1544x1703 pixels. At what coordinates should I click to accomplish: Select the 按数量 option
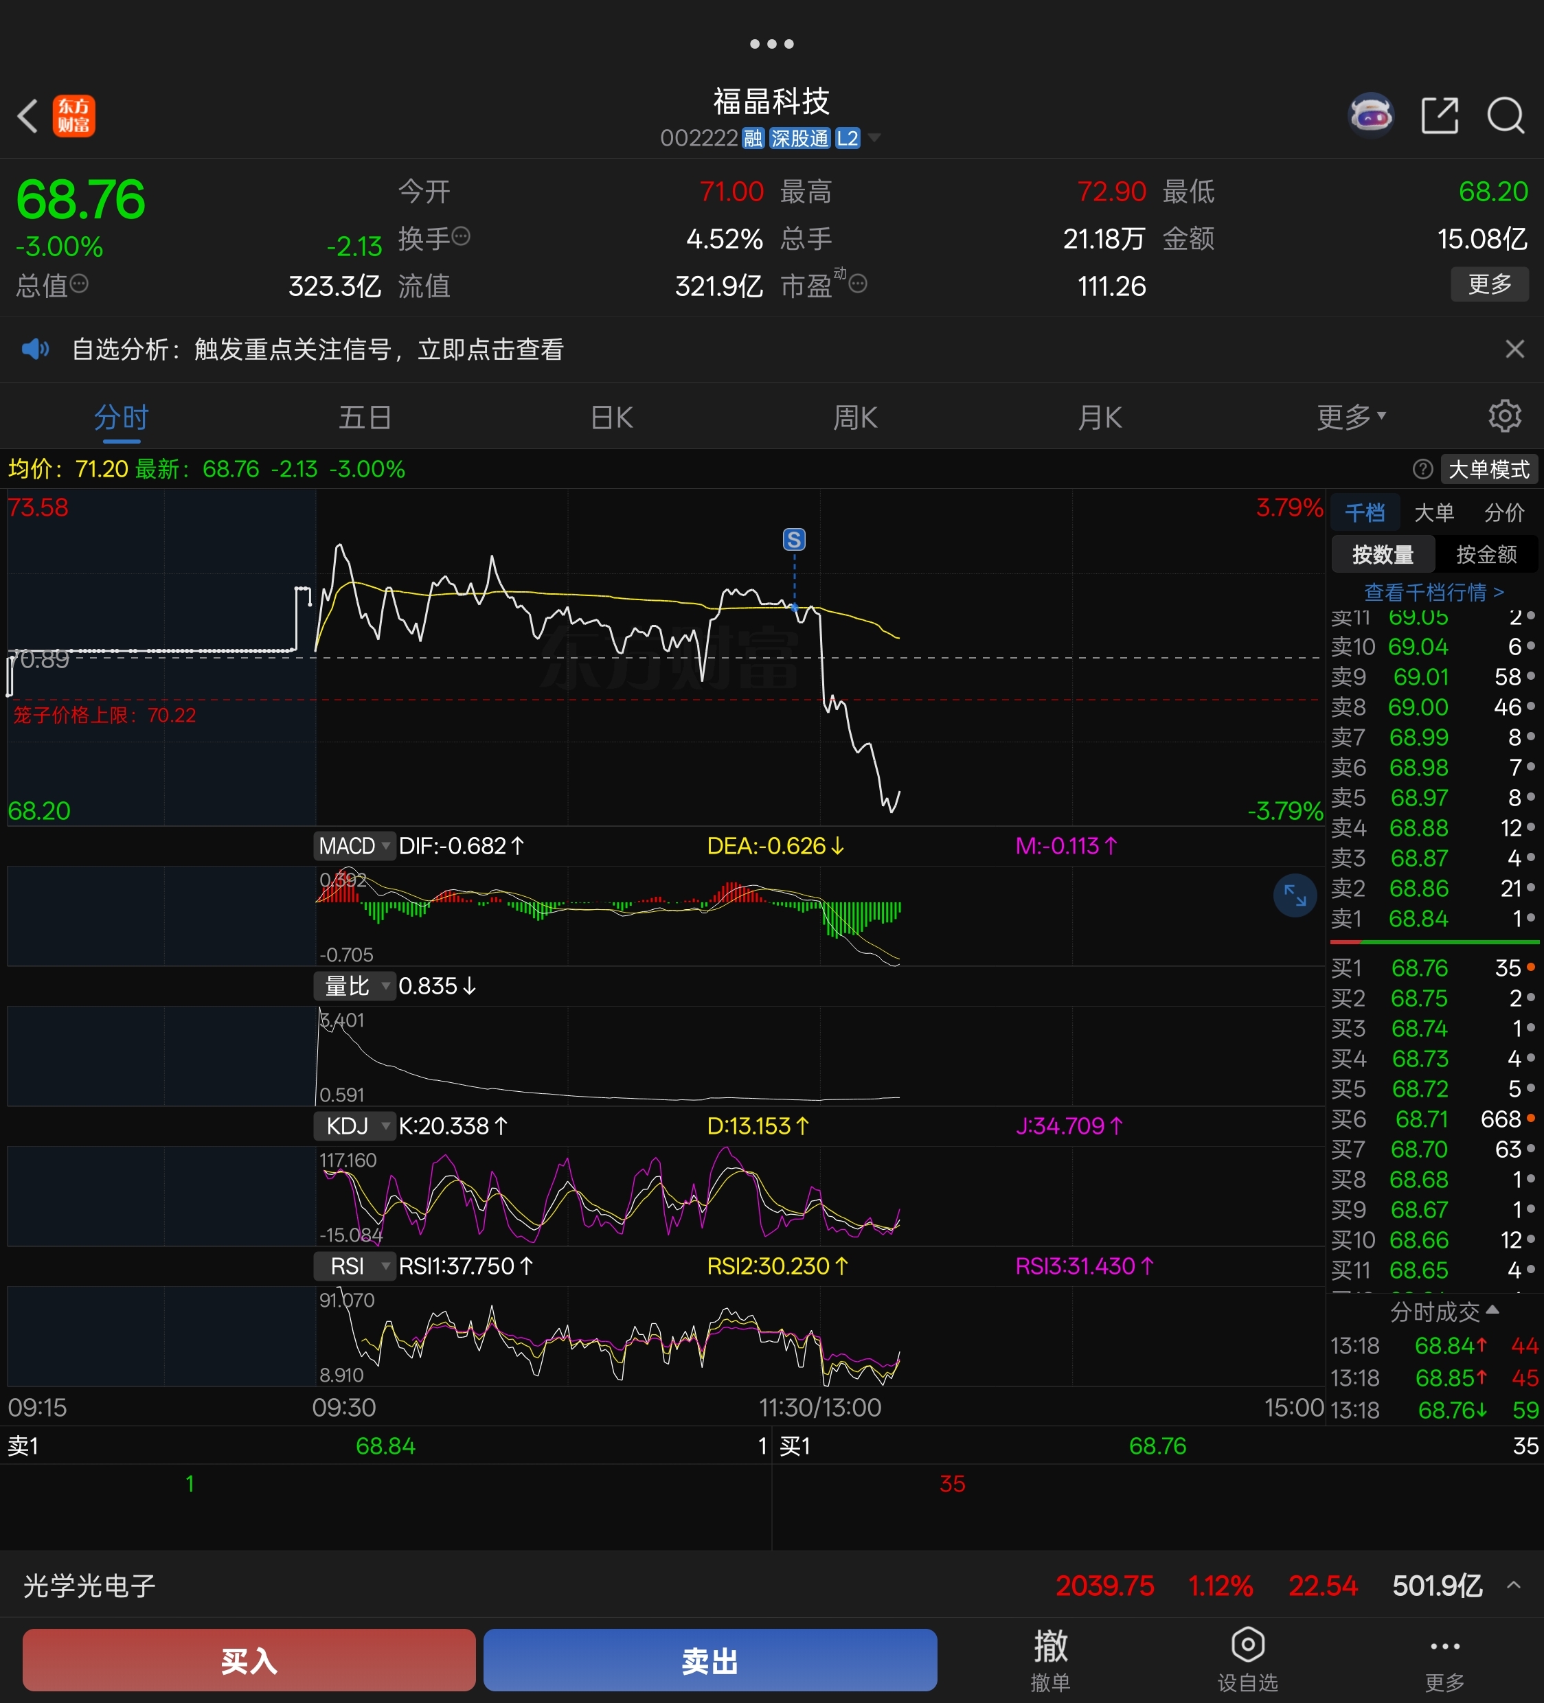[x=1383, y=554]
